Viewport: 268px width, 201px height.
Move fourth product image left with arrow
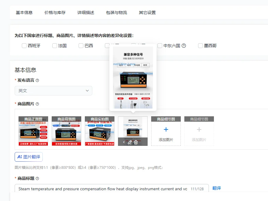[x=124, y=142]
